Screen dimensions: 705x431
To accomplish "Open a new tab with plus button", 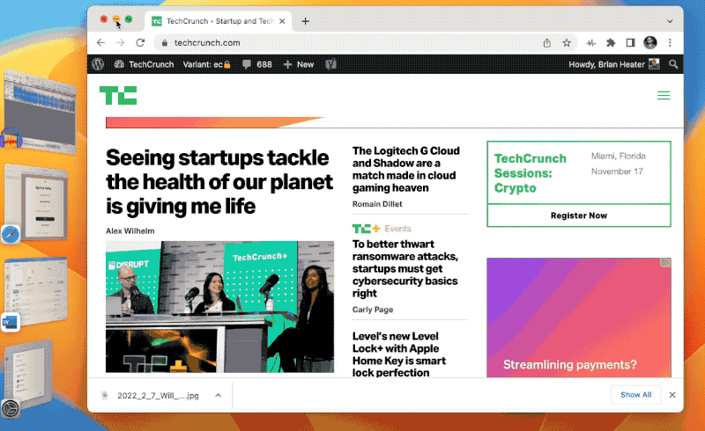I will pyautogui.click(x=306, y=21).
